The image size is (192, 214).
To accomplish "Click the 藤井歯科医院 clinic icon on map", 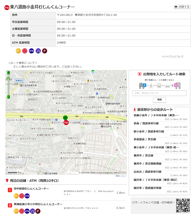I will 107,104.
